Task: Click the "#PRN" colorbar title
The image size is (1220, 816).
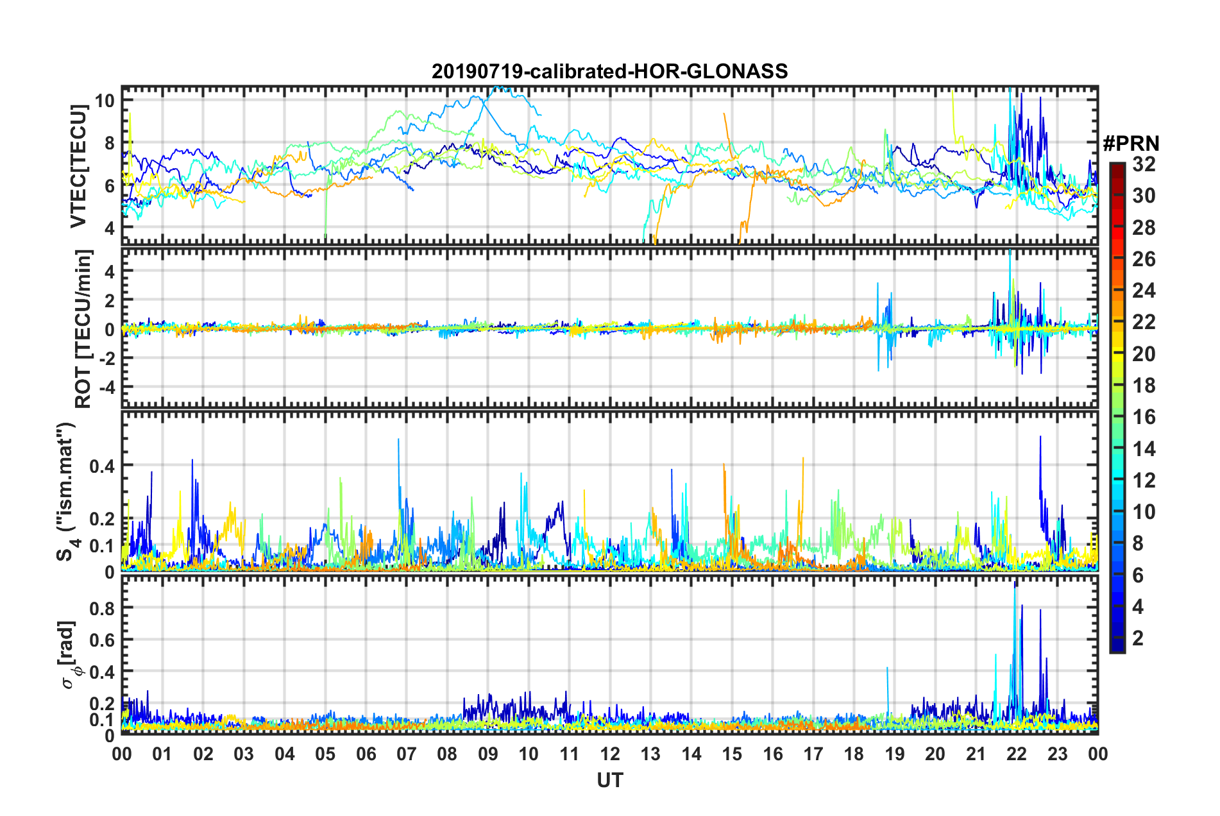Action: point(1131,144)
